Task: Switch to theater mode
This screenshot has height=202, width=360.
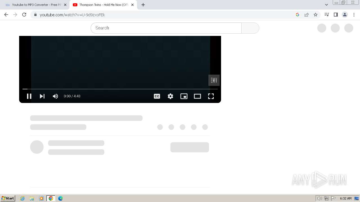Action: click(x=197, y=96)
